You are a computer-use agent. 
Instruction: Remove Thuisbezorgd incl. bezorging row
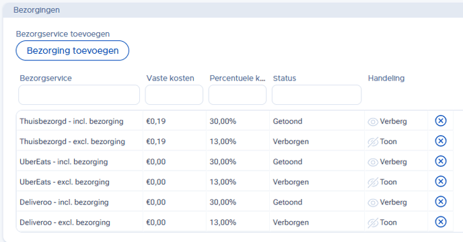coord(441,121)
